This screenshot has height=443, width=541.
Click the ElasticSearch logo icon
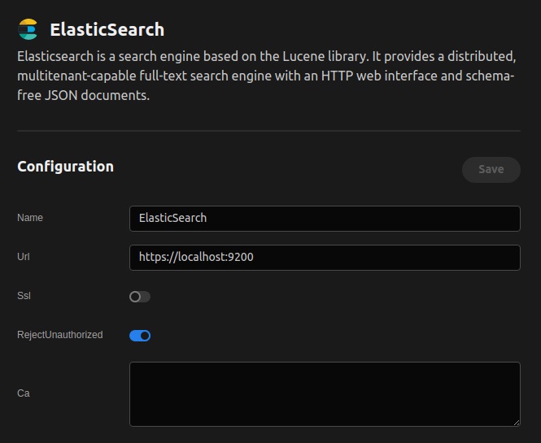pyautogui.click(x=28, y=29)
